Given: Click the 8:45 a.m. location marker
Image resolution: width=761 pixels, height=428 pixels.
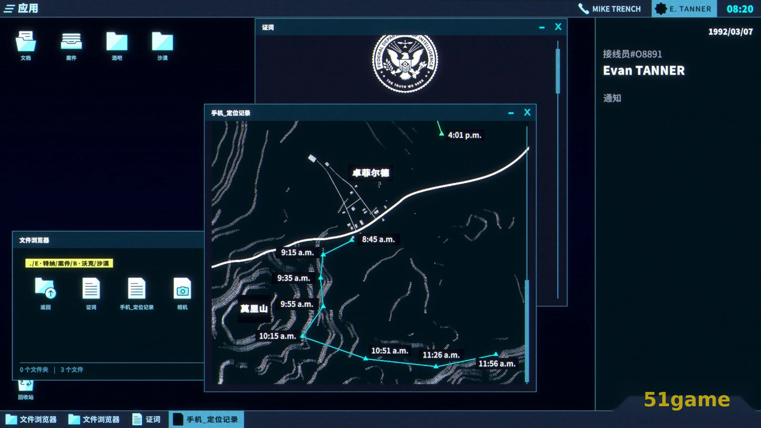Looking at the screenshot, I should (x=352, y=240).
